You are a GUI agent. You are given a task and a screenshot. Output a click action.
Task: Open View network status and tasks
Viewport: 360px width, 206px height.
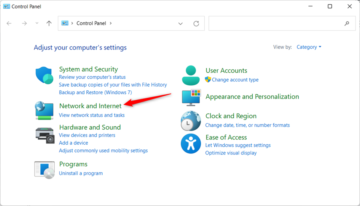point(91,115)
